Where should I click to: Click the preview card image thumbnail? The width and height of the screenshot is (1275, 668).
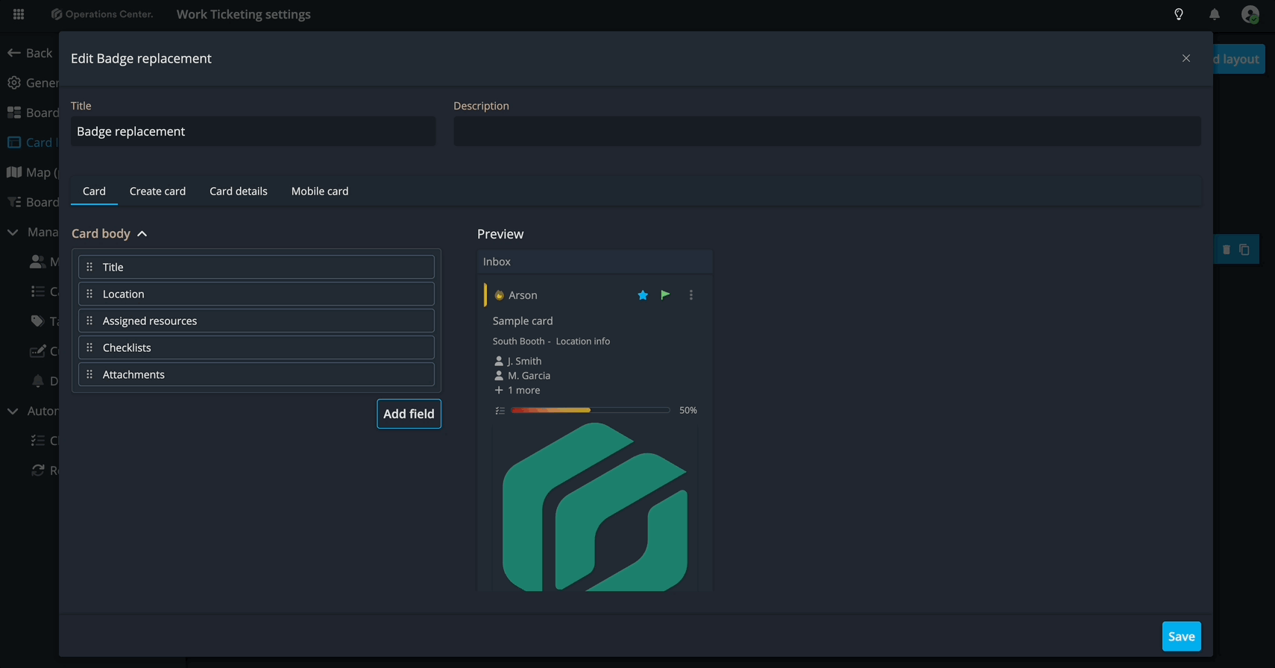click(595, 507)
